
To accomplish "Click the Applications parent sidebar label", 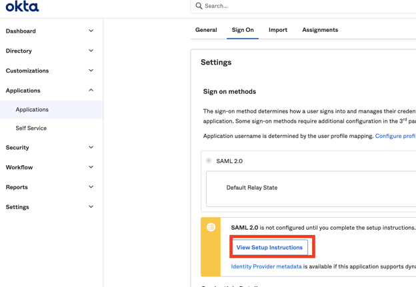I will (23, 91).
